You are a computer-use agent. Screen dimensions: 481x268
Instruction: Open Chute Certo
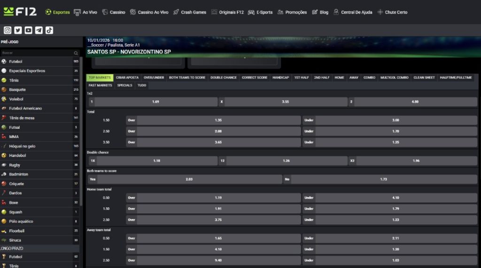393,12
